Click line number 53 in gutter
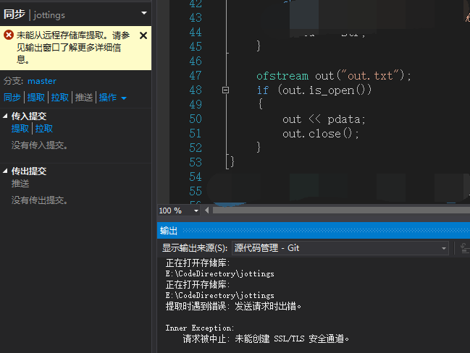 coord(196,162)
